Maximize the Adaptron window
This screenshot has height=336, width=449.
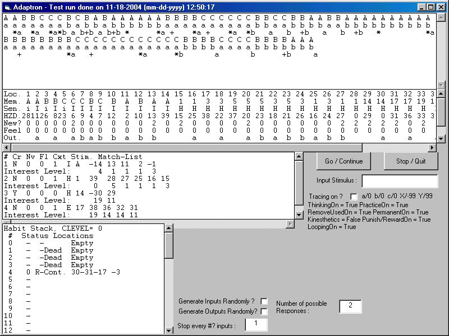click(430, 7)
